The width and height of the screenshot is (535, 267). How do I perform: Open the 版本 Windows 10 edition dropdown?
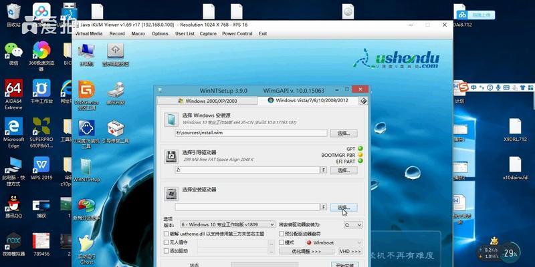pos(227,225)
